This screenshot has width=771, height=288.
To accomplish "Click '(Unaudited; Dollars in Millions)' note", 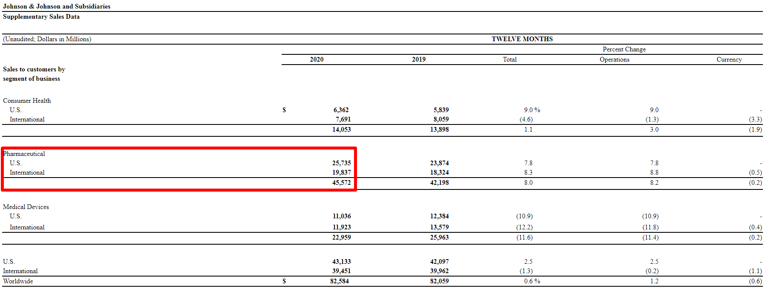I will click(x=47, y=39).
